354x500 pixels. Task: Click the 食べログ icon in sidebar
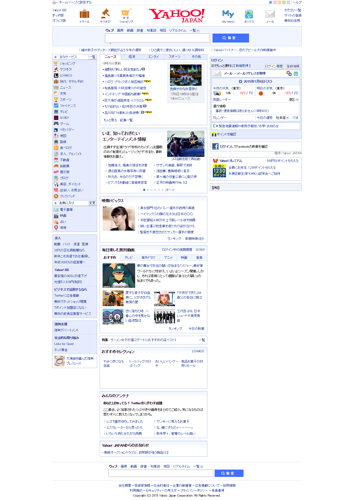pos(56,148)
